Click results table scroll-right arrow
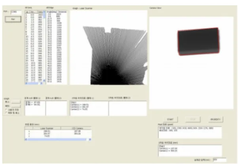 click(x=90, y=139)
